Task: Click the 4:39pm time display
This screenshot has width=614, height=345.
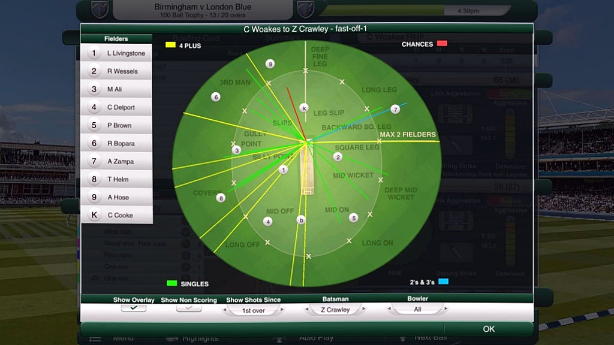Action: click(468, 11)
